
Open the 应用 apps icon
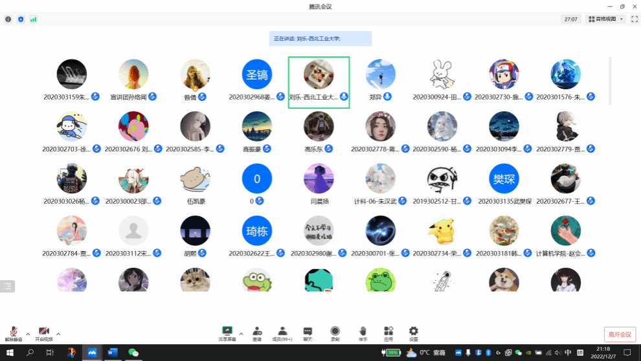point(388,333)
